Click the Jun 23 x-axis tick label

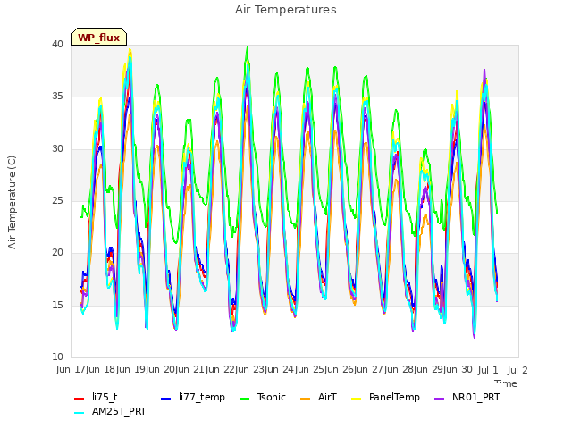(251, 369)
